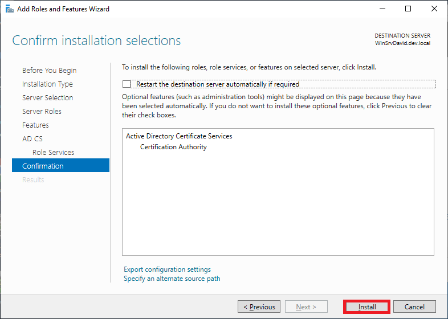This screenshot has height=319, width=448.
Task: Select Role Services under AD CS
Action: 53,153
